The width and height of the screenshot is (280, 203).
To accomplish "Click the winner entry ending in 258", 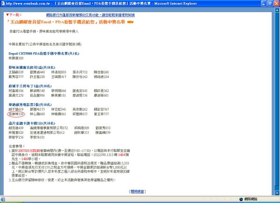I will 16,95.
